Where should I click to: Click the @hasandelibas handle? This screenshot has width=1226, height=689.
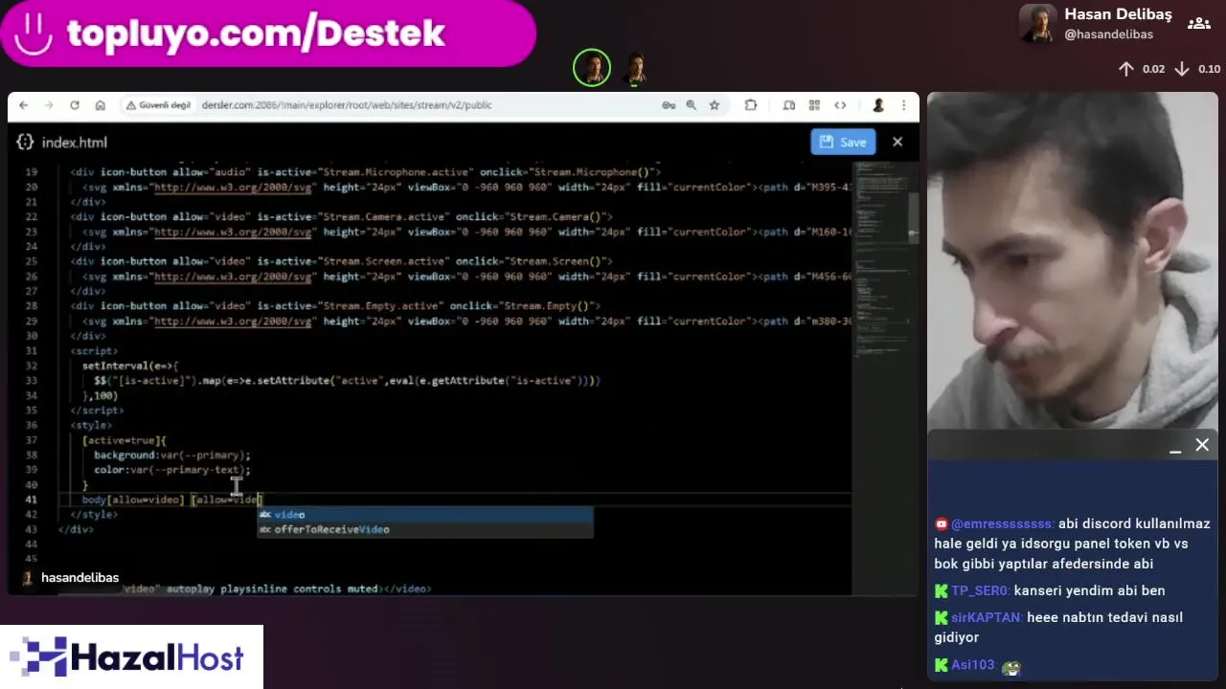(1108, 34)
